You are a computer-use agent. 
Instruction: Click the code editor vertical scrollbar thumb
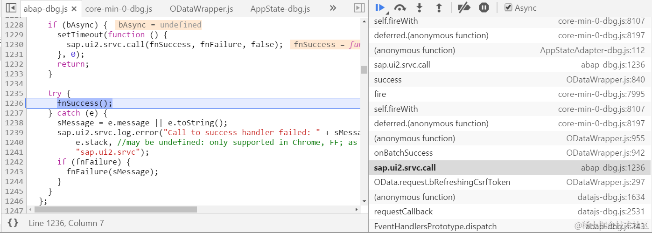pos(364,69)
